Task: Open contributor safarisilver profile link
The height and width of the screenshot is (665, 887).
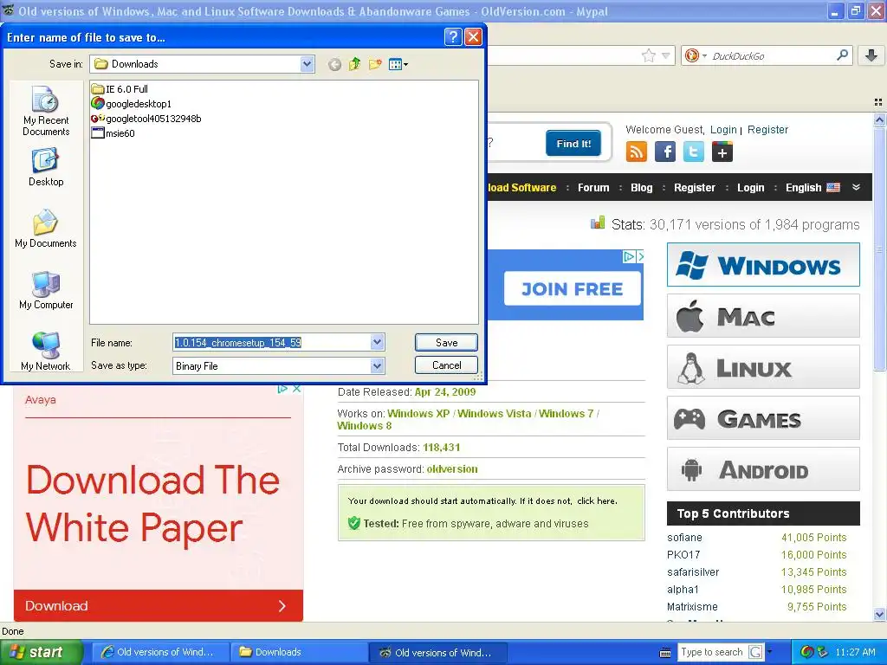Action: (693, 571)
